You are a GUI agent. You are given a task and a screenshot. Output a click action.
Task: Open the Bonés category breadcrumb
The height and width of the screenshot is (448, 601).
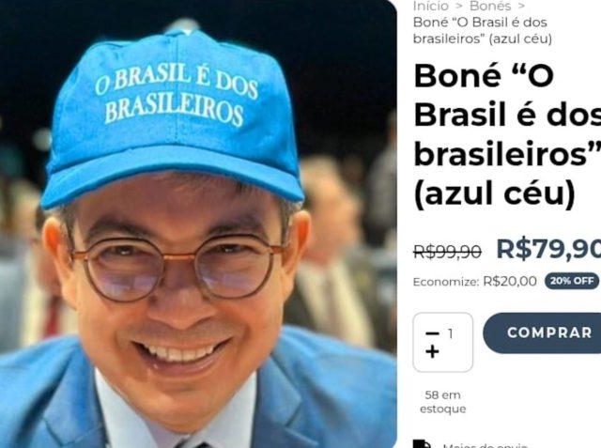pyautogui.click(x=490, y=6)
